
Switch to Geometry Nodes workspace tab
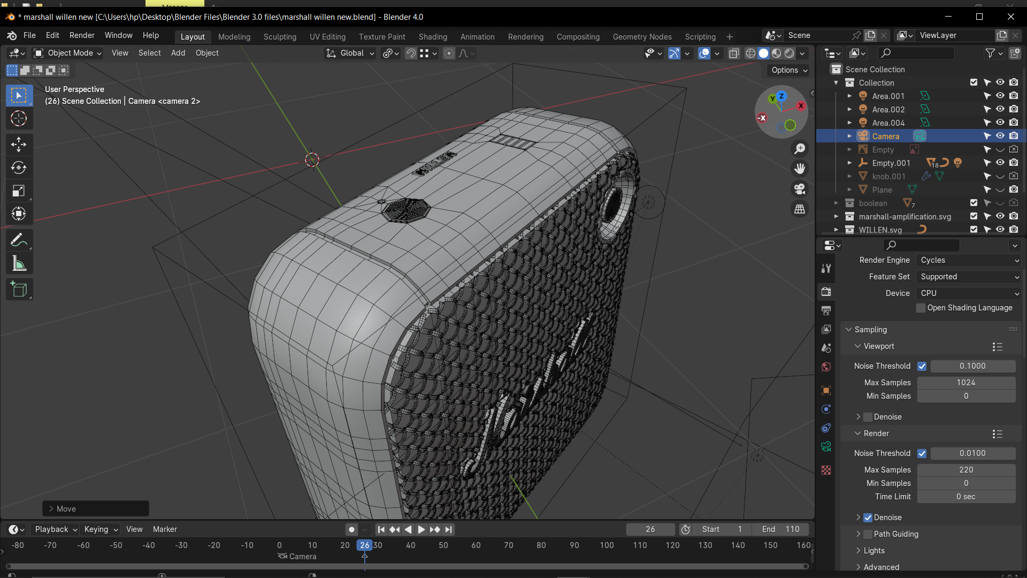point(642,37)
